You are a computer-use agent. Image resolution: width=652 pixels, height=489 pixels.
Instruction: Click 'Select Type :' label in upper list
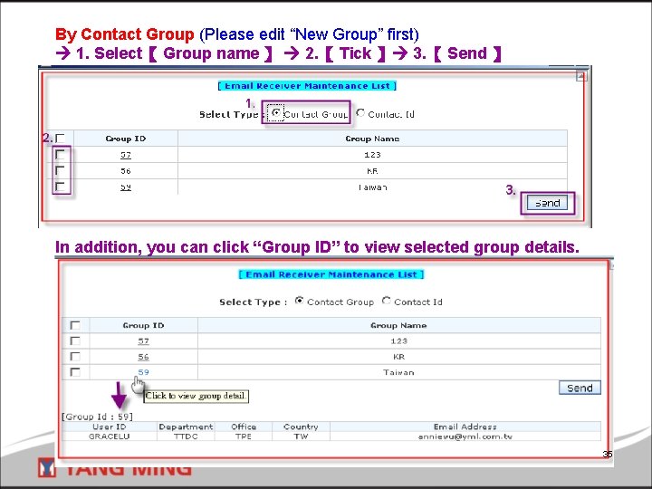pyautogui.click(x=232, y=114)
